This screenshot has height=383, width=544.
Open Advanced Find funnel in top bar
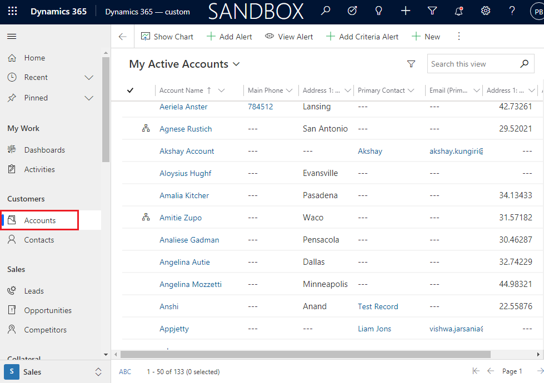tap(432, 11)
